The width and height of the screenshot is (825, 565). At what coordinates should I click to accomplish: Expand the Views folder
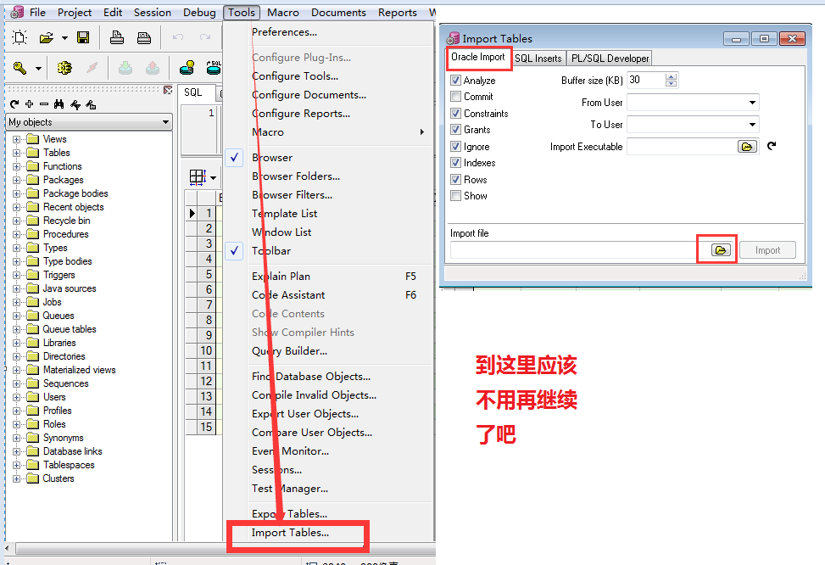click(17, 139)
